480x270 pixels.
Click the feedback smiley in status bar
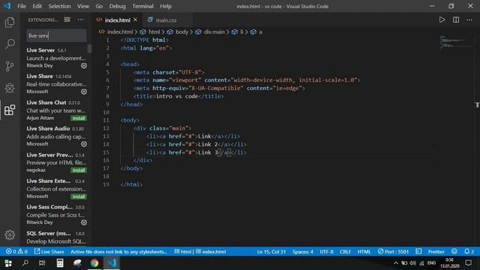[x=454, y=252]
